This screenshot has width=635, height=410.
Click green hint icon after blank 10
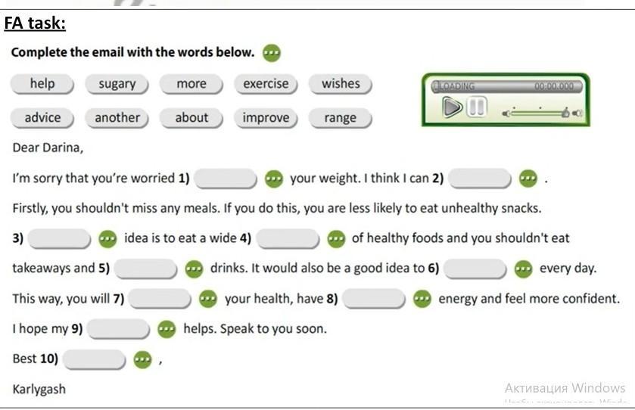(x=142, y=359)
